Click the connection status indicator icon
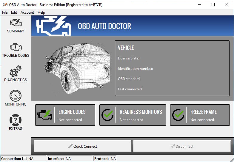Screen dimensions: 234x162 (25, 159)
